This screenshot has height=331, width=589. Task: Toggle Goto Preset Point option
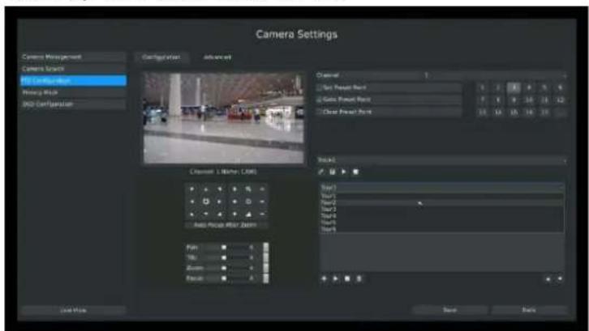tap(320, 100)
